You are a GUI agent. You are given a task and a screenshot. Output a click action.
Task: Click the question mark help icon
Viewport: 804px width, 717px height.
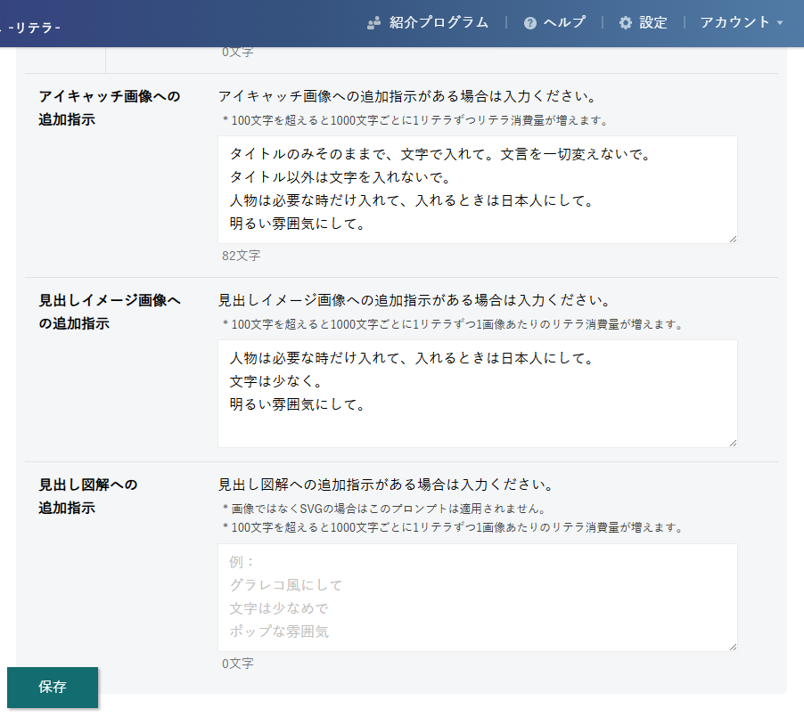point(530,23)
